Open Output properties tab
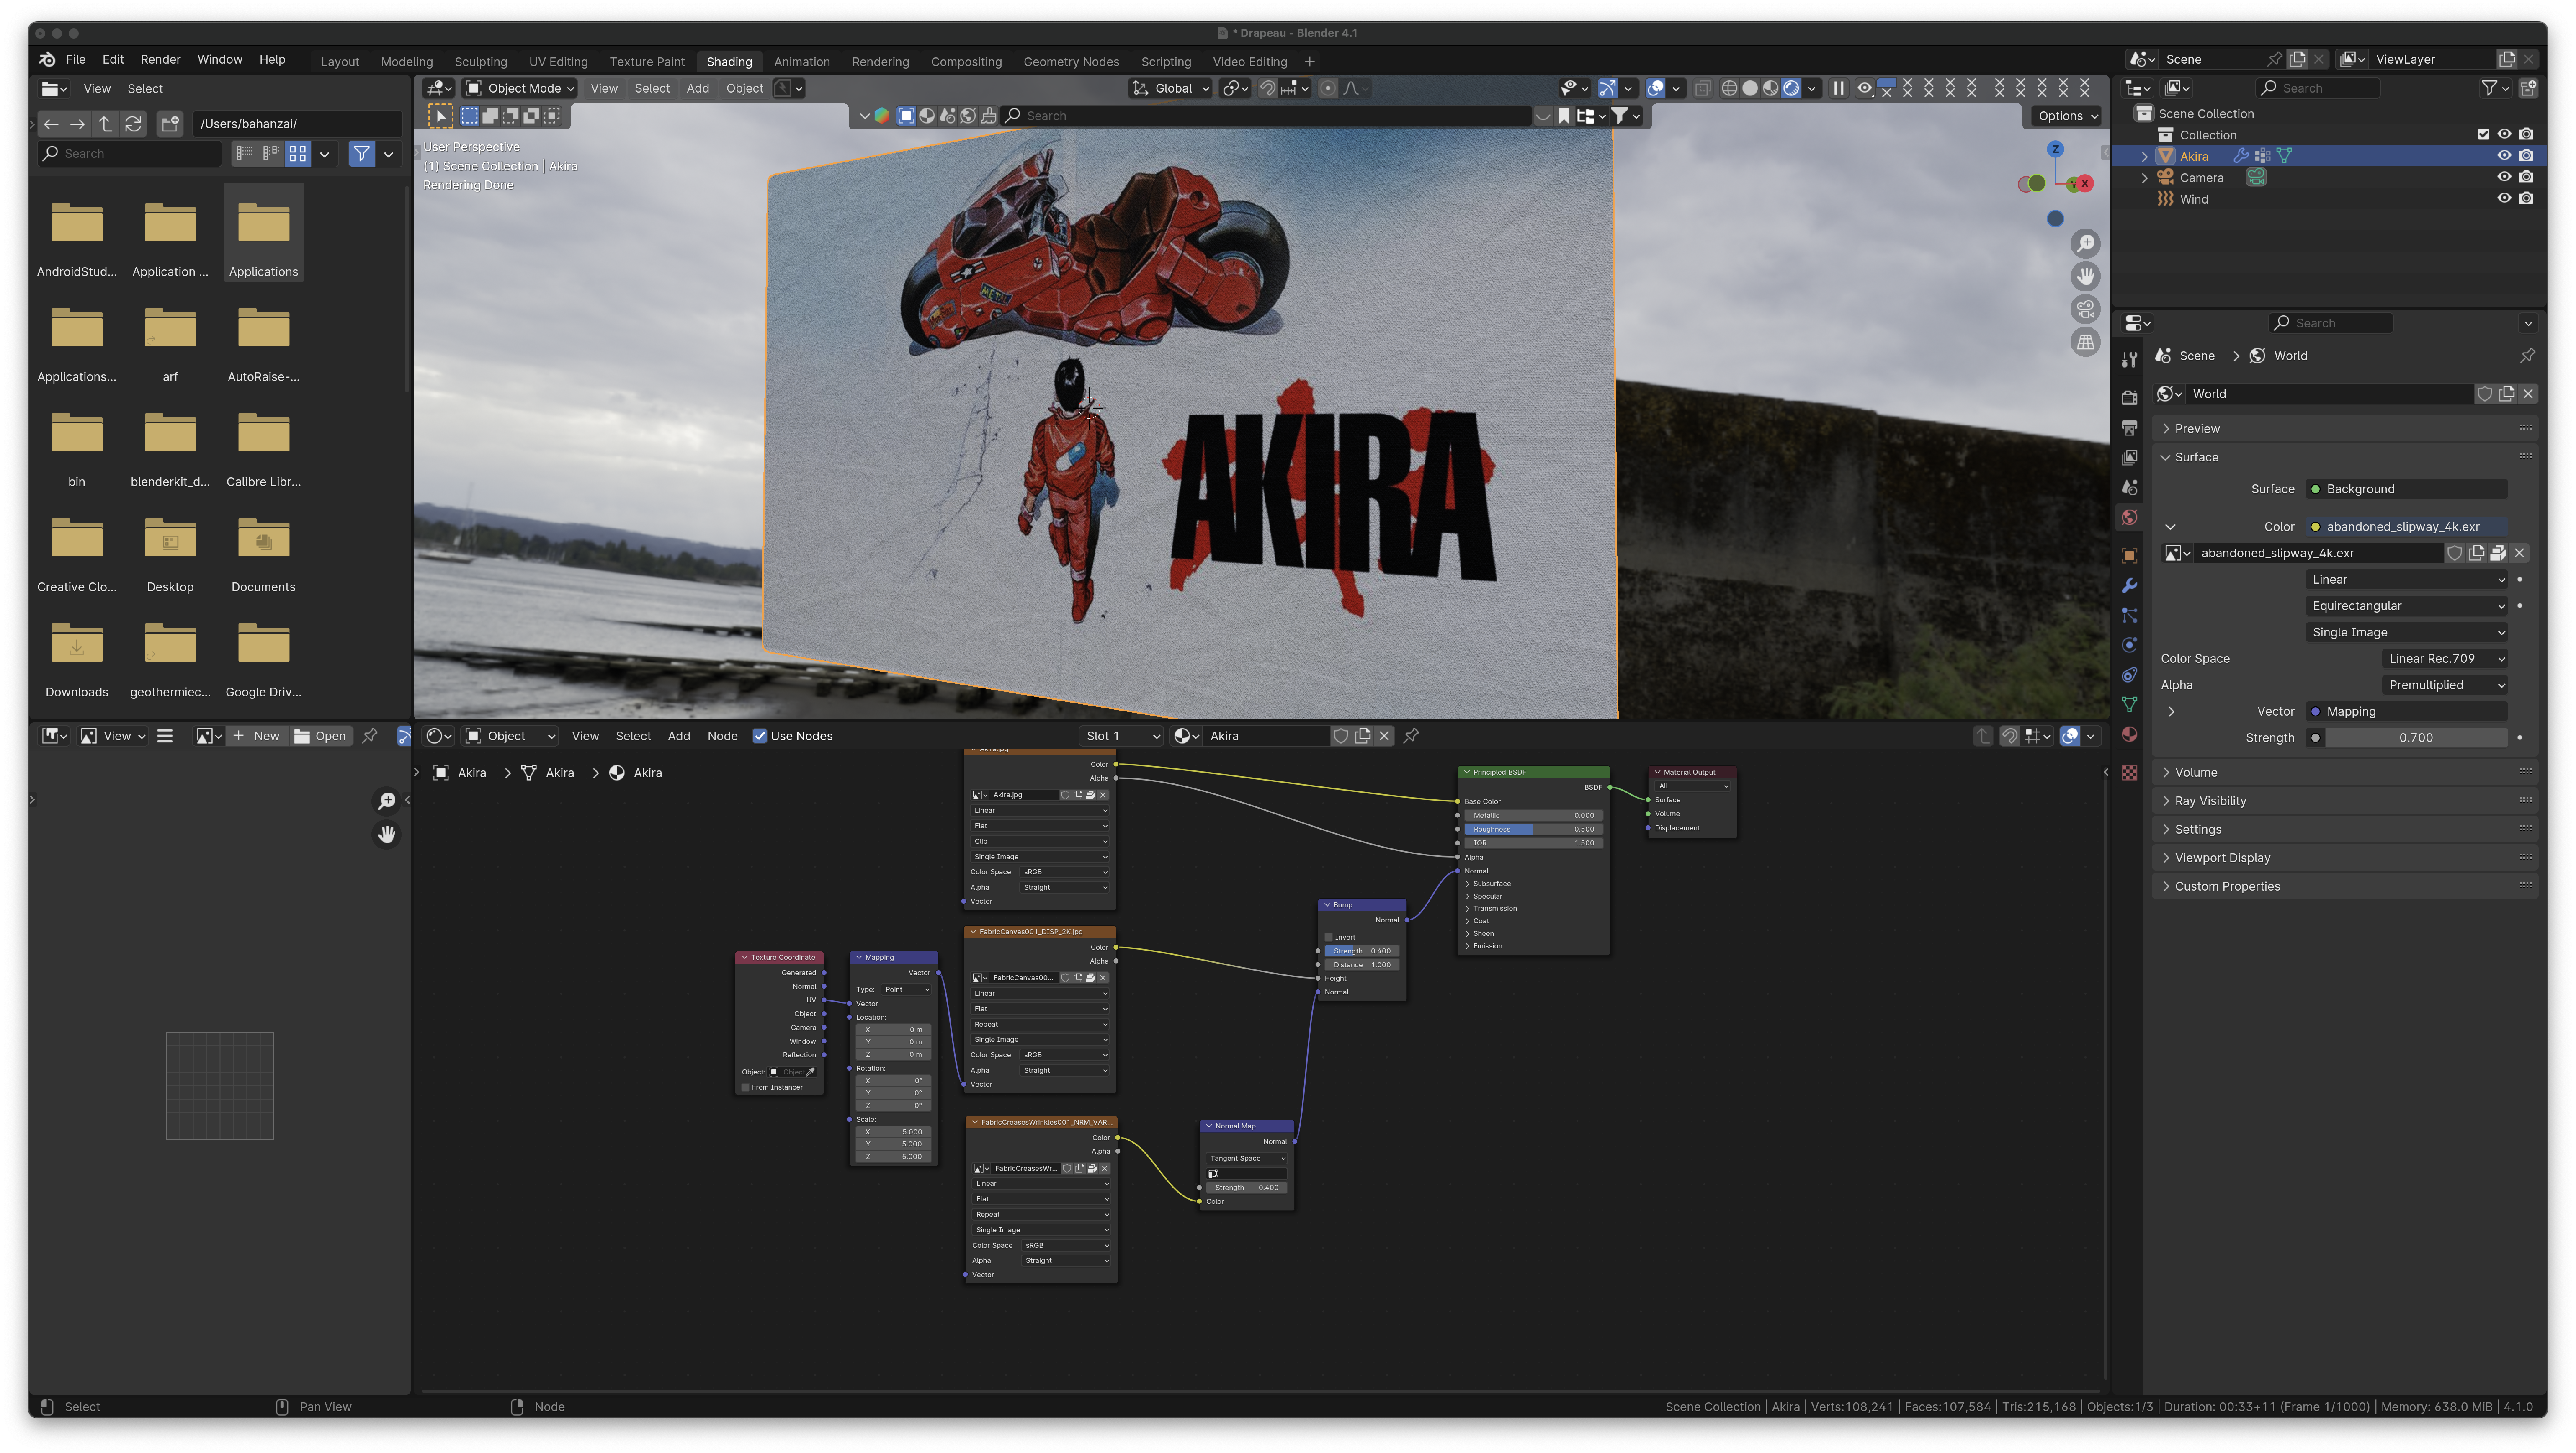This screenshot has height=1453, width=2576. [x=2129, y=428]
